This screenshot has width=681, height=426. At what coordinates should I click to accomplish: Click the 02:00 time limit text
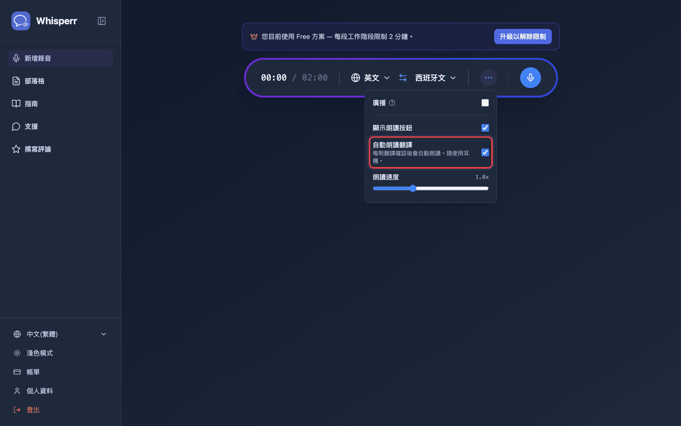[x=315, y=78]
